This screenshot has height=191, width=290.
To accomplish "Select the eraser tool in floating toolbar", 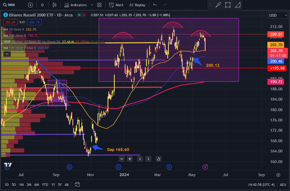I will pos(237,5).
